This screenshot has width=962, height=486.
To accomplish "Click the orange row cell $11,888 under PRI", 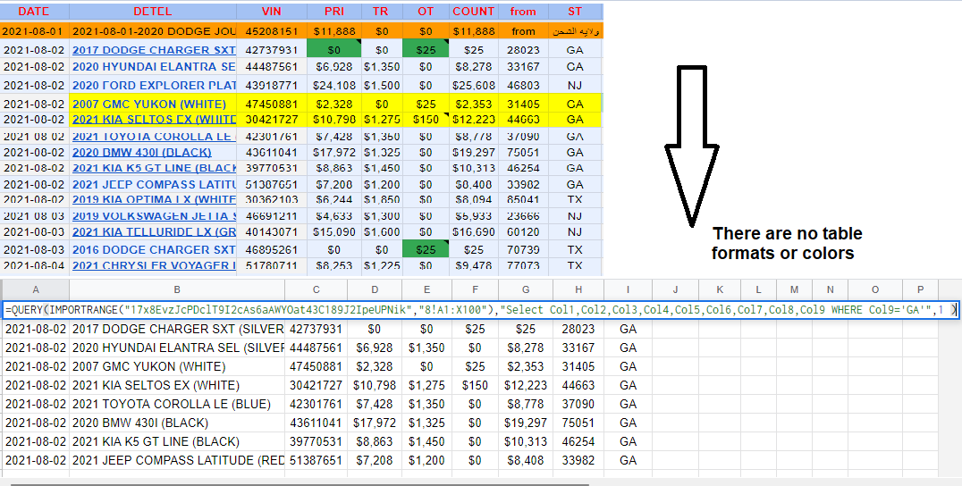I will [x=333, y=31].
